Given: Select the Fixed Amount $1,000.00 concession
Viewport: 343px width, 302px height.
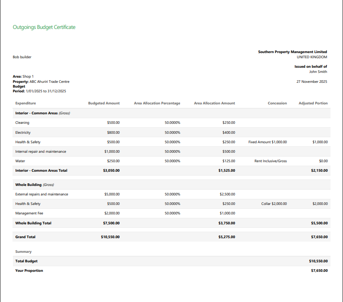Looking at the screenshot, I should 268,142.
